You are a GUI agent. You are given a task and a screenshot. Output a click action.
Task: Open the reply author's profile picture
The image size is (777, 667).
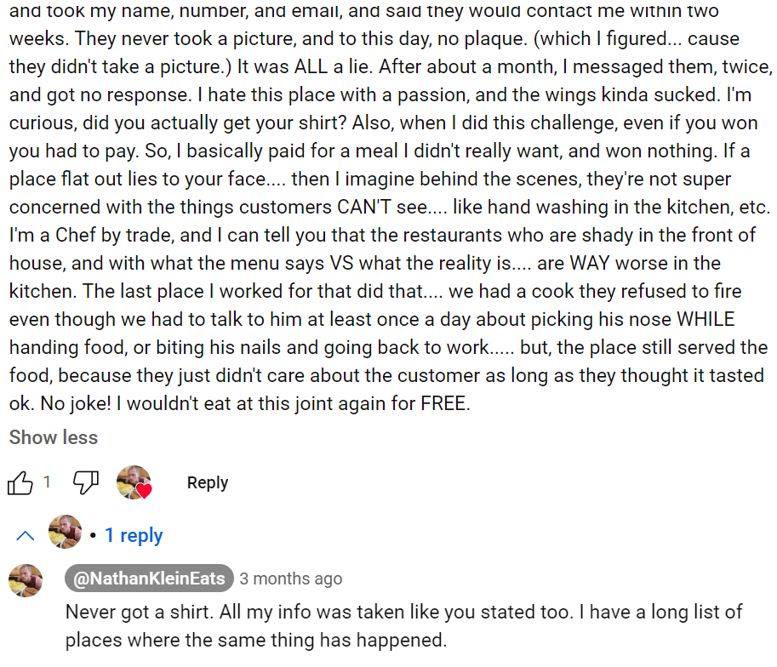point(26,581)
